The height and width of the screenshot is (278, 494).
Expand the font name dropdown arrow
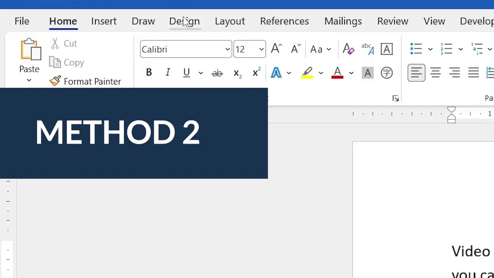pos(227,49)
